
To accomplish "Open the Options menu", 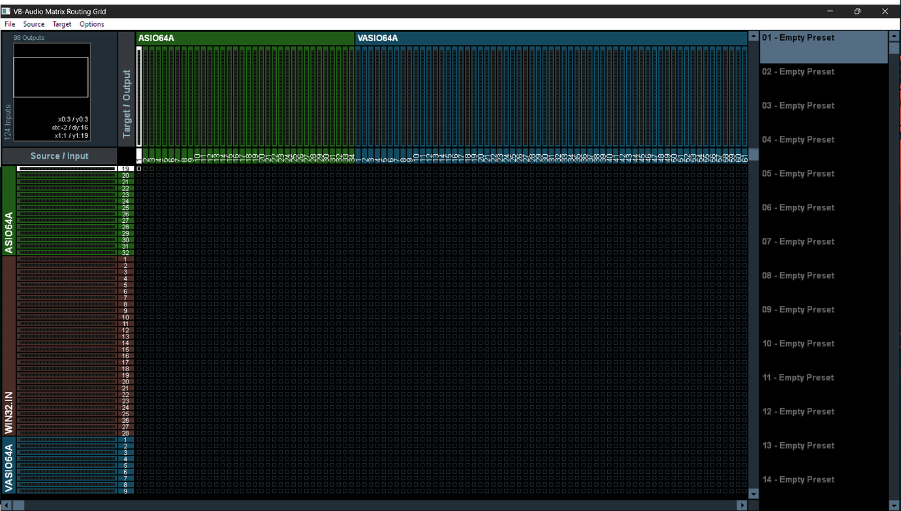I will tap(91, 24).
